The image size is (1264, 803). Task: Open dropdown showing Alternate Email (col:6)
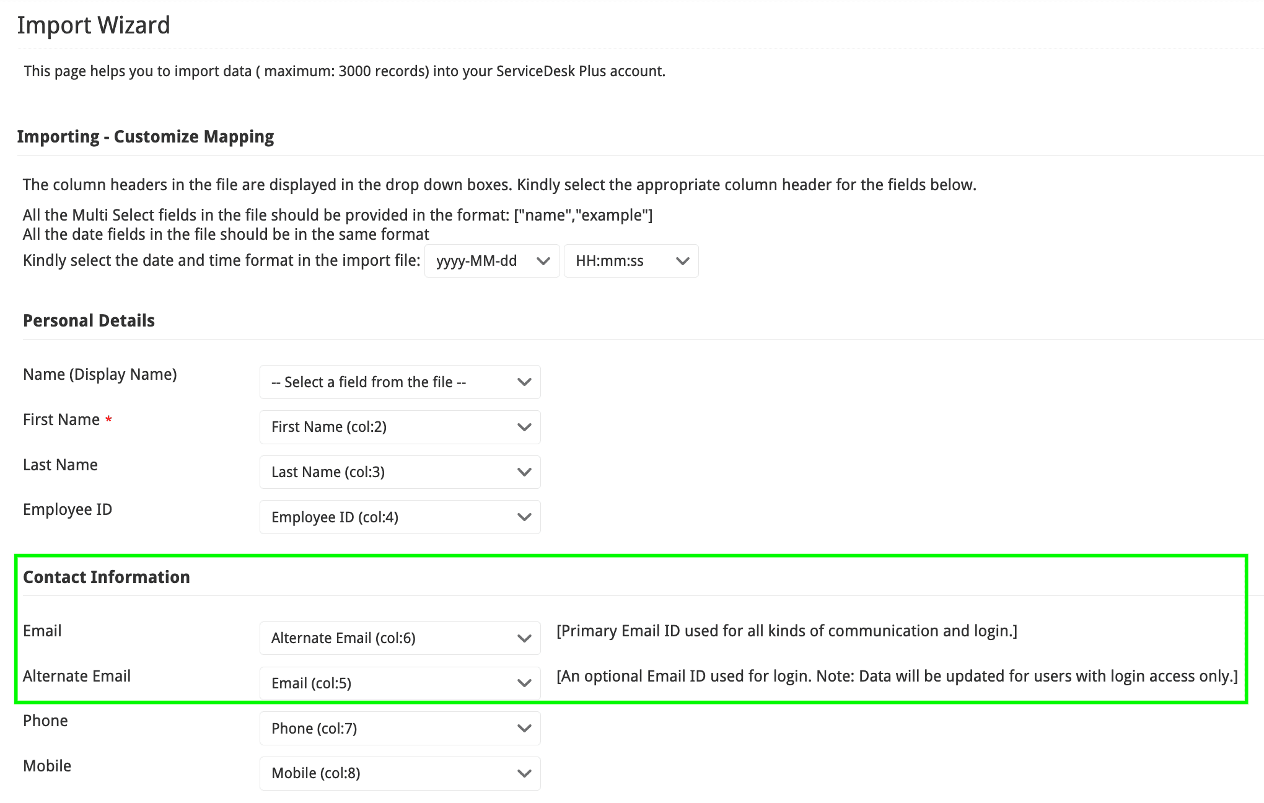(x=400, y=638)
